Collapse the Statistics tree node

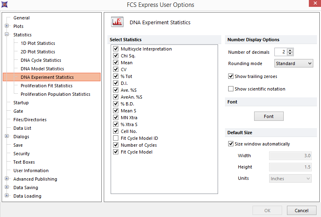click(x=7, y=35)
